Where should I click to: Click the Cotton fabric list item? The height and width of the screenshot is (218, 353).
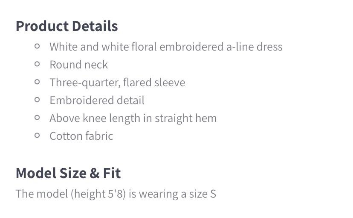[81, 136]
